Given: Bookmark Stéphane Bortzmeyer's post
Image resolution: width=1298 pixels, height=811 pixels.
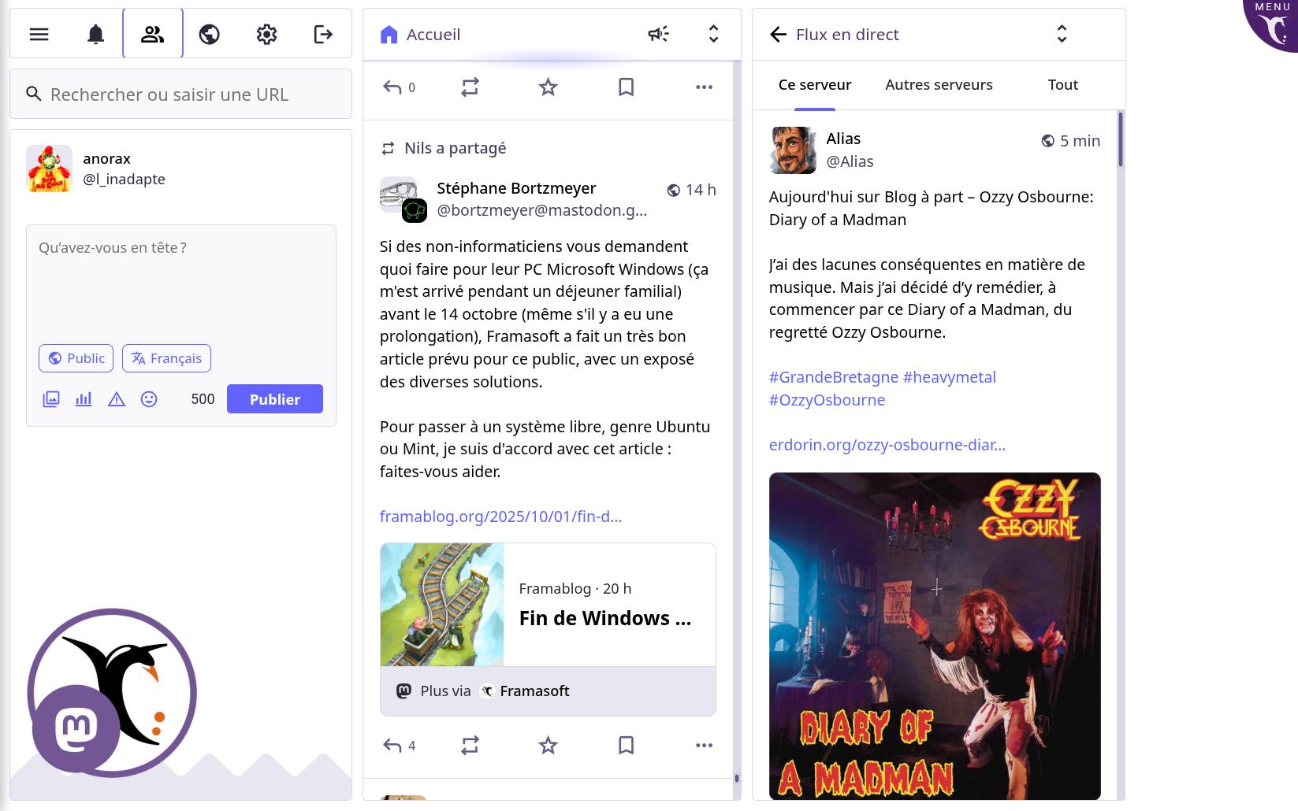Looking at the screenshot, I should (626, 745).
